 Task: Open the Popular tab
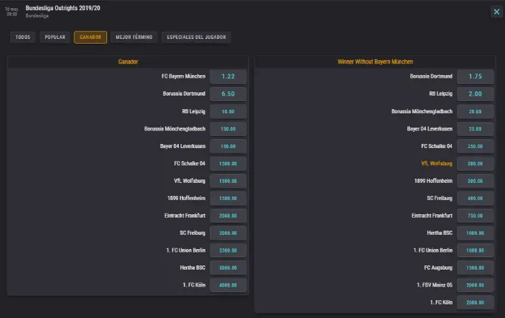tap(55, 37)
